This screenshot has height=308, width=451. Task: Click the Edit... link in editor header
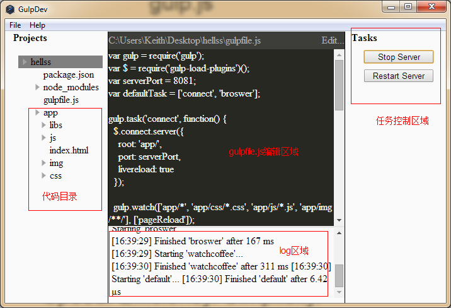(x=333, y=40)
